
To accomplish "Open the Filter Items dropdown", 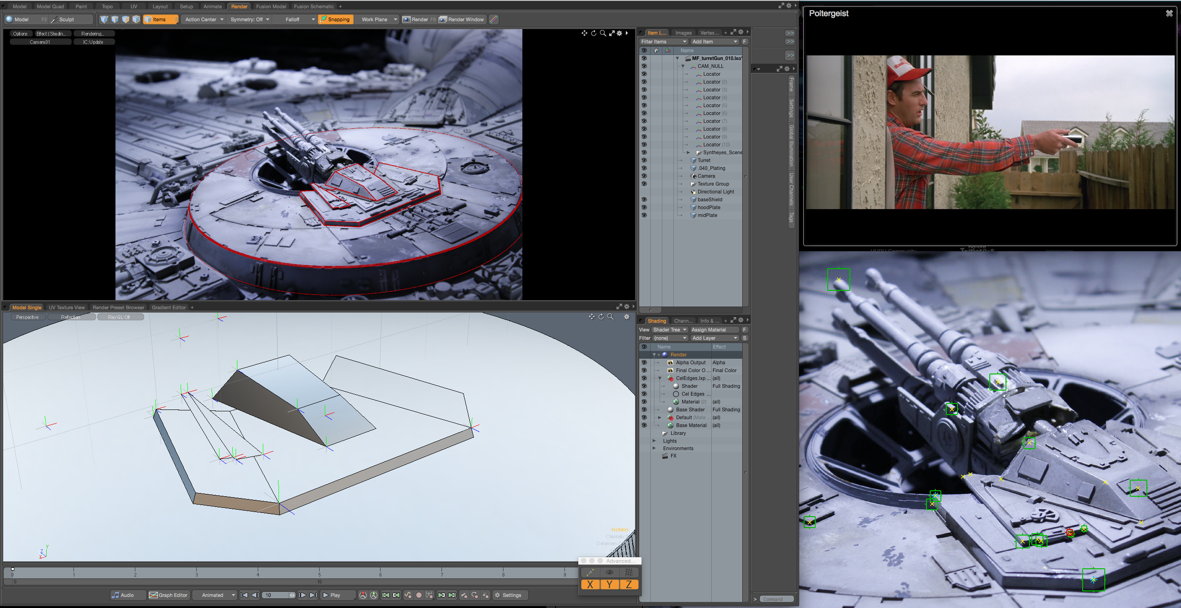I will (664, 42).
